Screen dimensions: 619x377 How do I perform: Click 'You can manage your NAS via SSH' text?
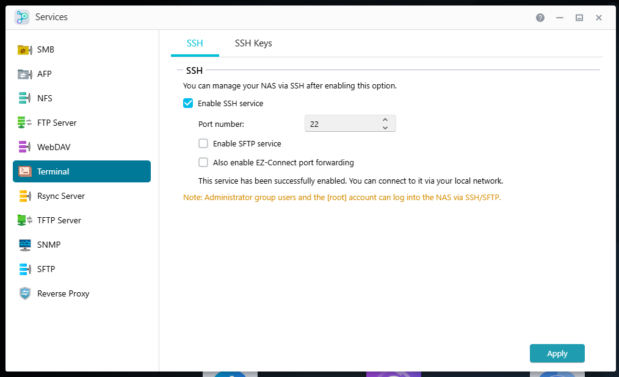tap(290, 86)
